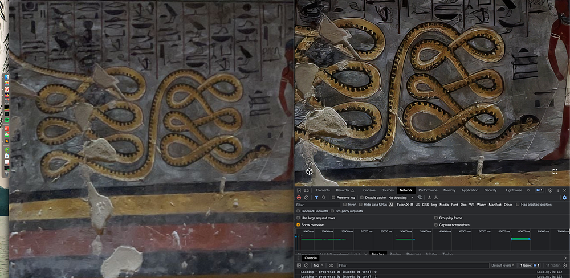Viewport: 570px width, 278px height.
Task: Open console drawer three-dot menu
Action: click(299, 258)
